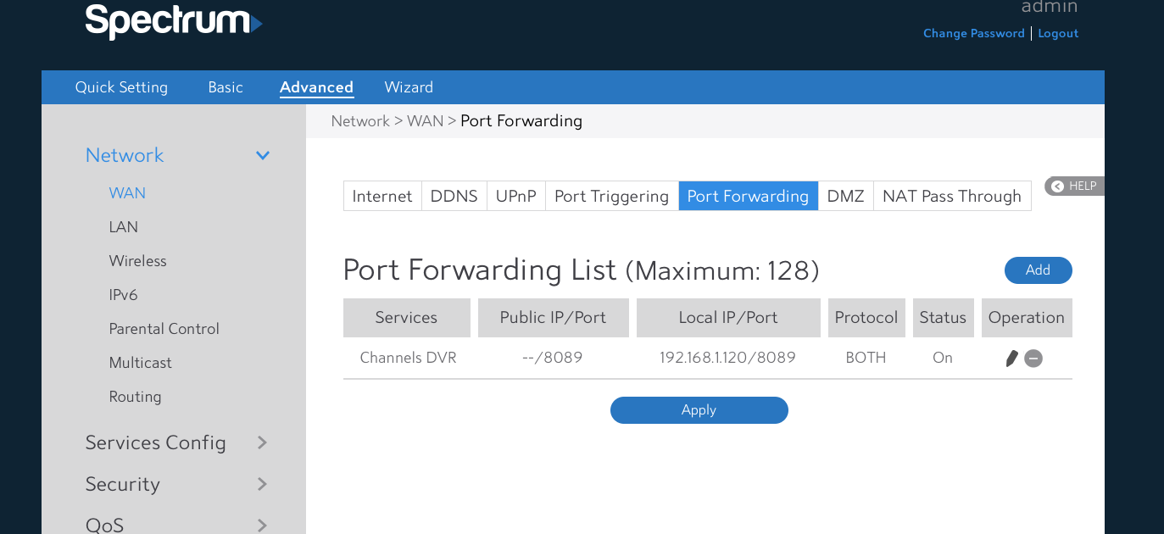
Task: Switch to the Port Triggering tab
Action: (x=611, y=197)
